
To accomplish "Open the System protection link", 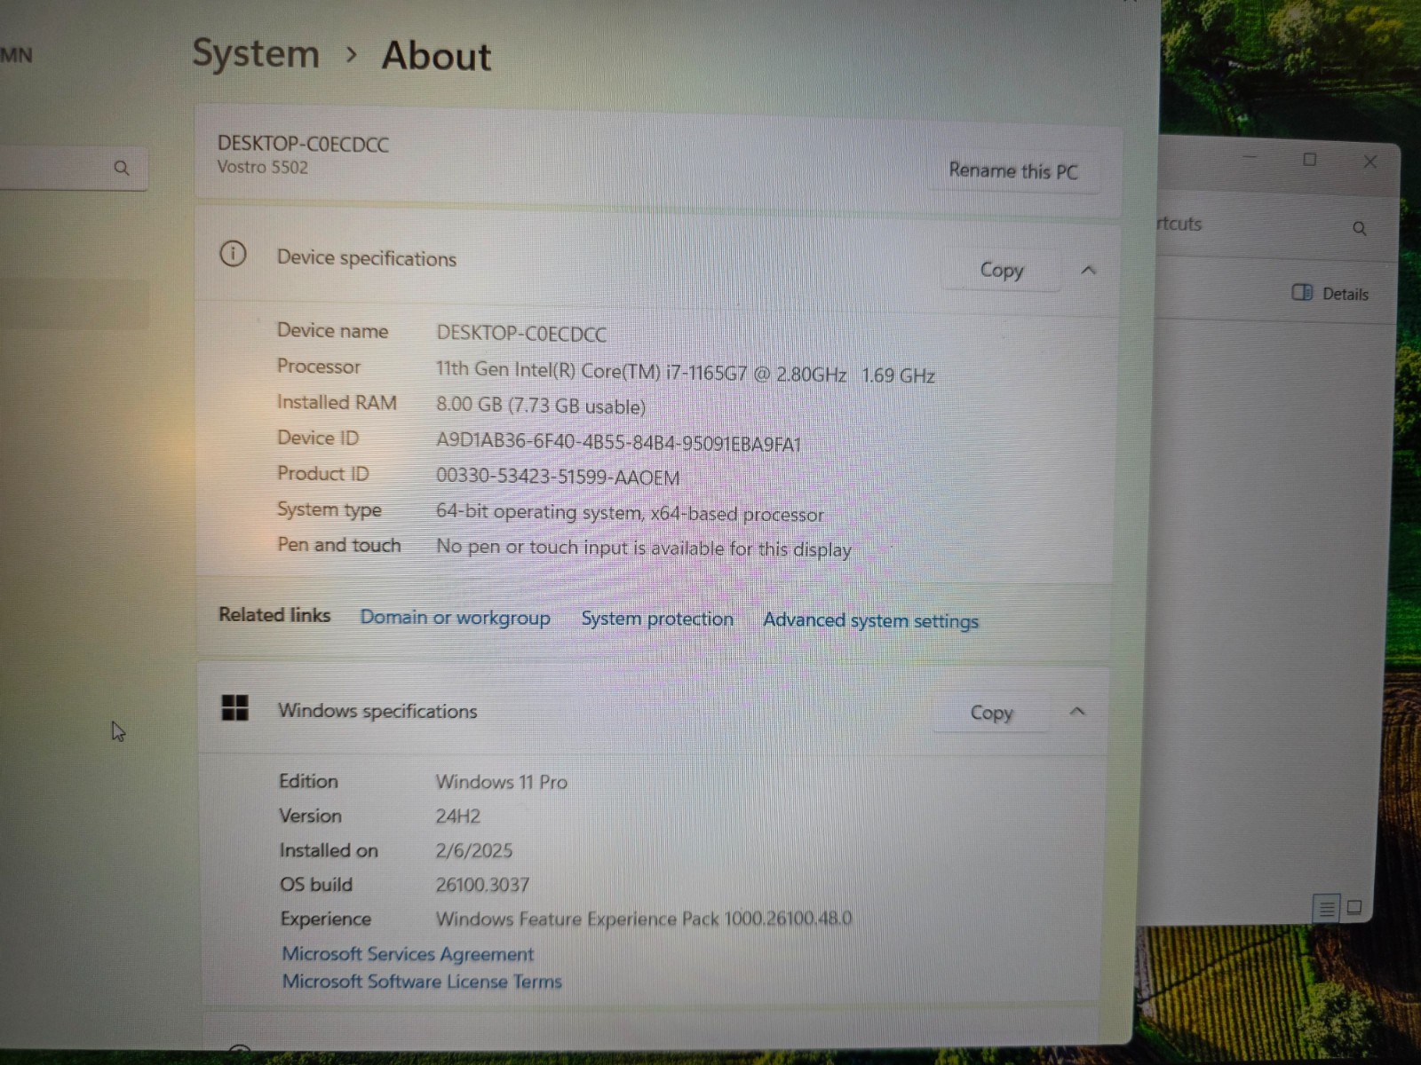I will [x=657, y=619].
